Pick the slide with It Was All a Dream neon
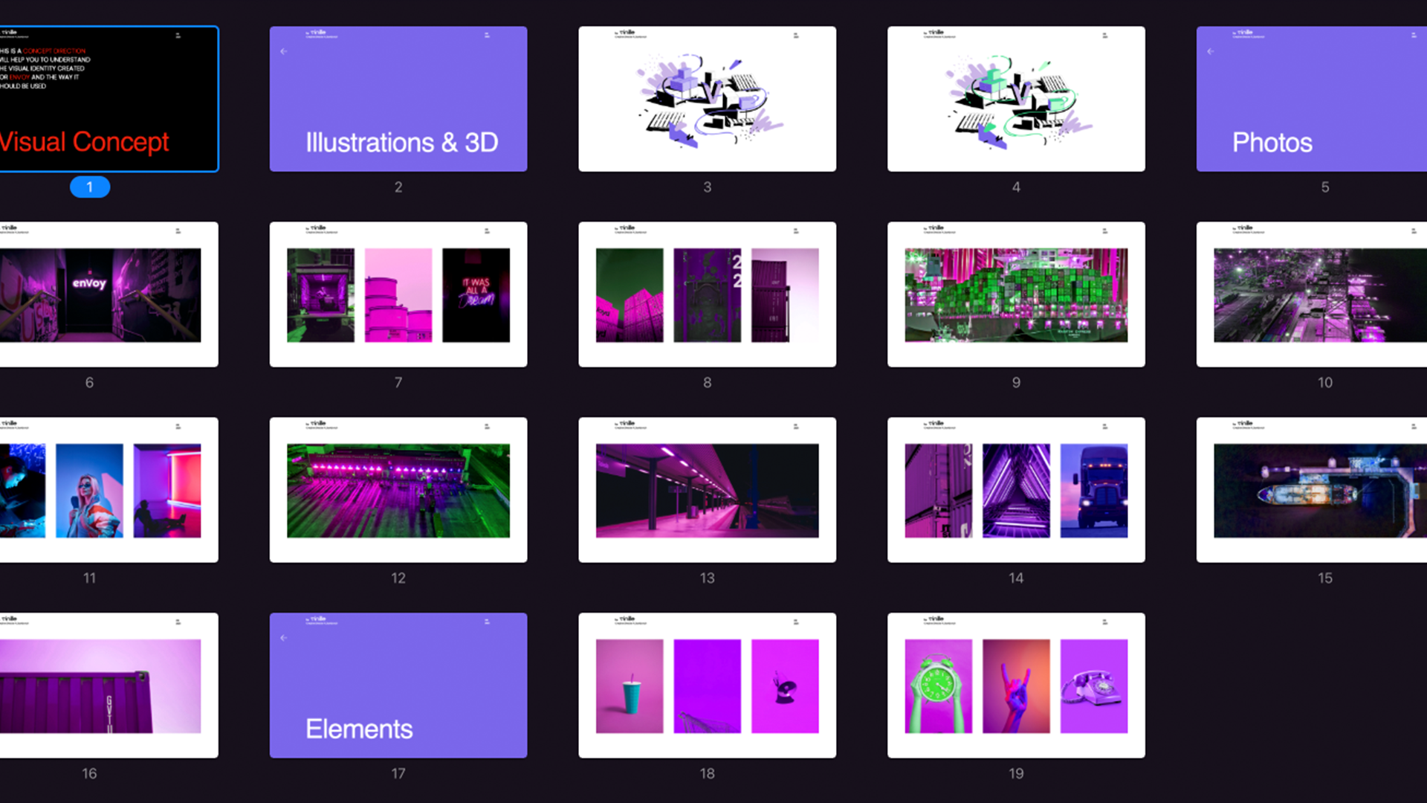The image size is (1427, 803). click(x=398, y=294)
